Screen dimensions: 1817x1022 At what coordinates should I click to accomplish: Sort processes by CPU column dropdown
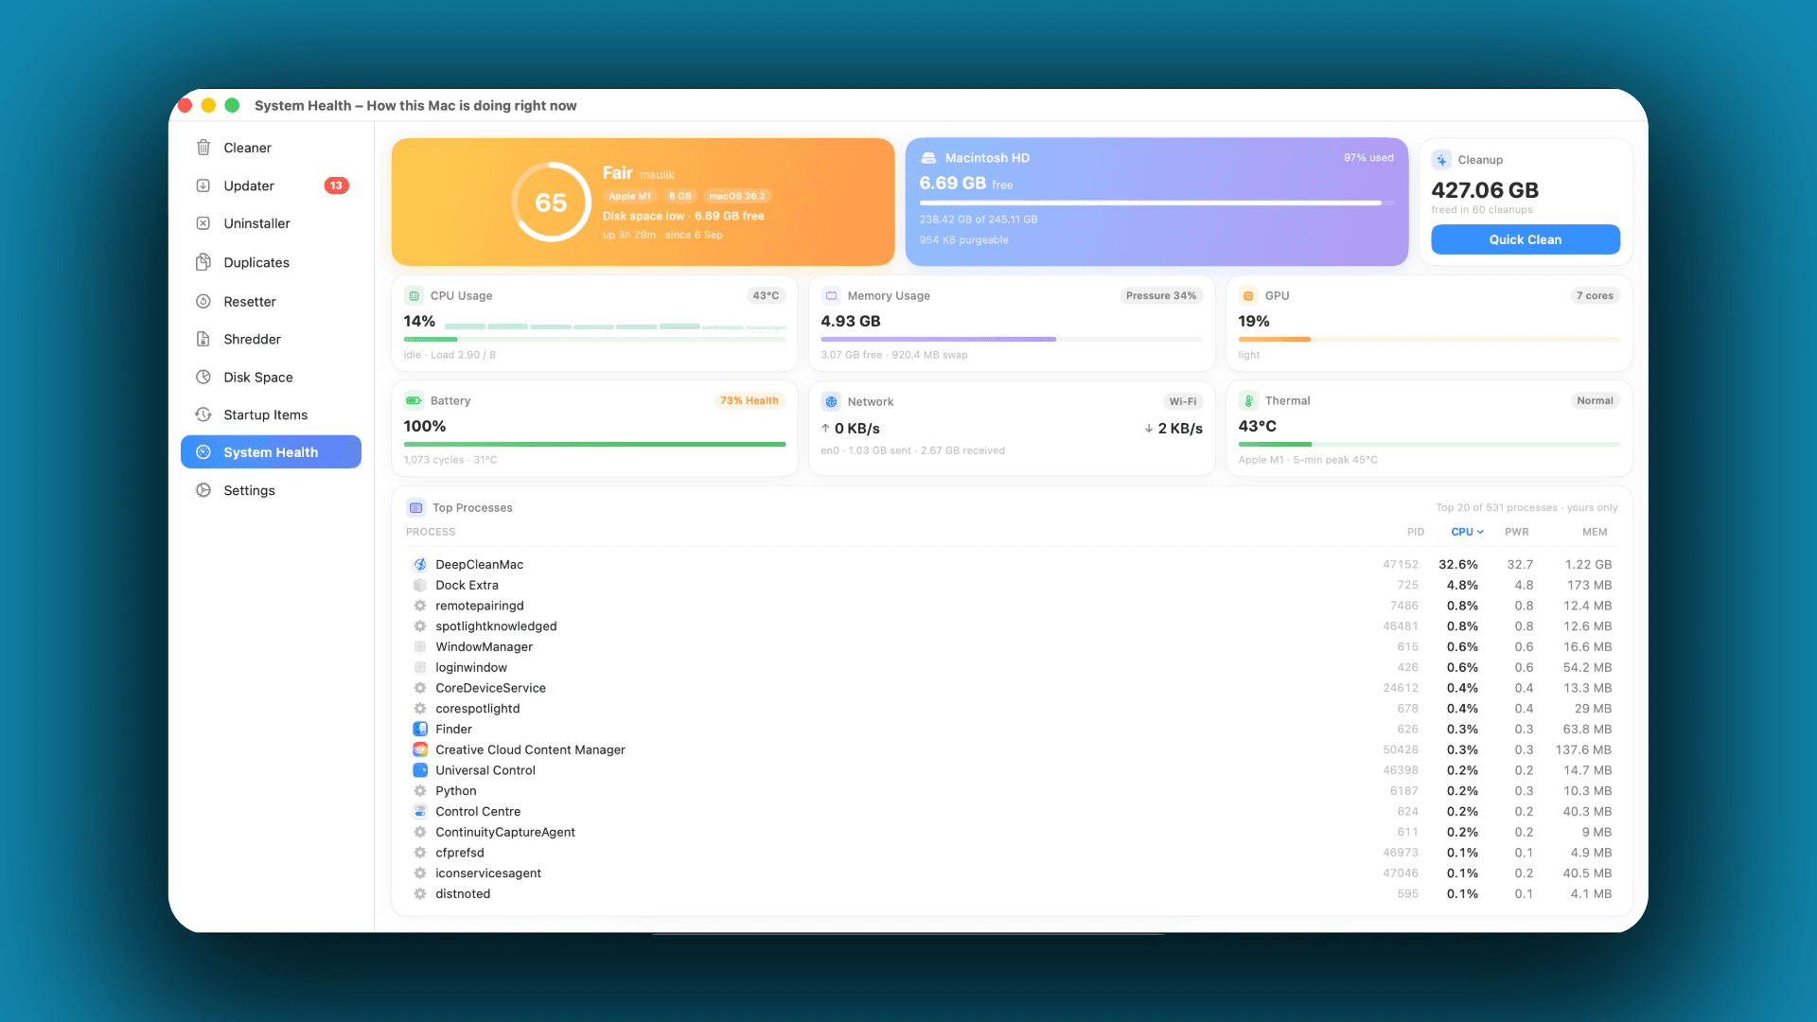(1467, 532)
